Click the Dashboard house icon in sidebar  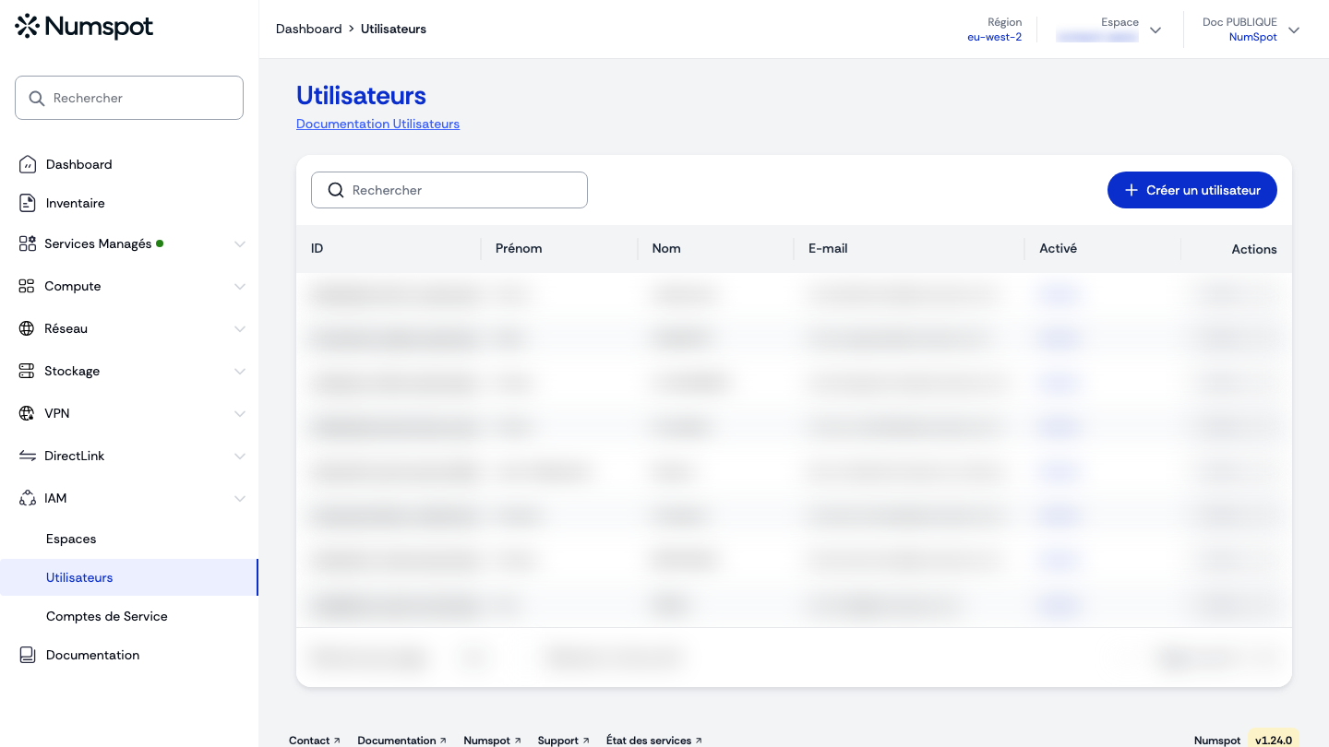(x=28, y=164)
